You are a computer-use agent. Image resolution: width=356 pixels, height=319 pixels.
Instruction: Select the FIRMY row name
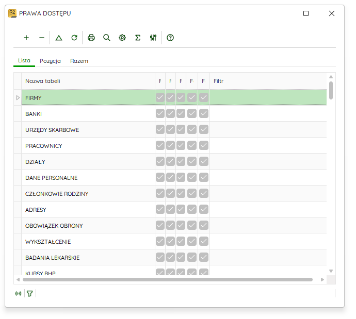pos(34,98)
